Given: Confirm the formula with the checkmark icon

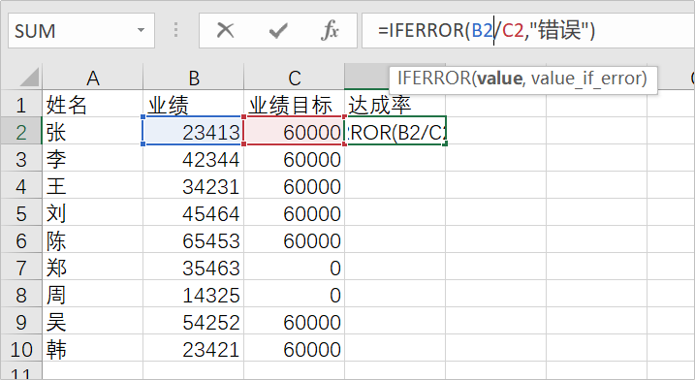Looking at the screenshot, I should (x=278, y=31).
